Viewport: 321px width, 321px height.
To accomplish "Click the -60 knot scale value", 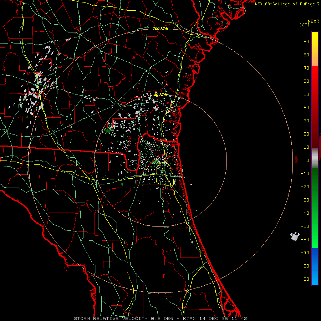I will (305, 240).
